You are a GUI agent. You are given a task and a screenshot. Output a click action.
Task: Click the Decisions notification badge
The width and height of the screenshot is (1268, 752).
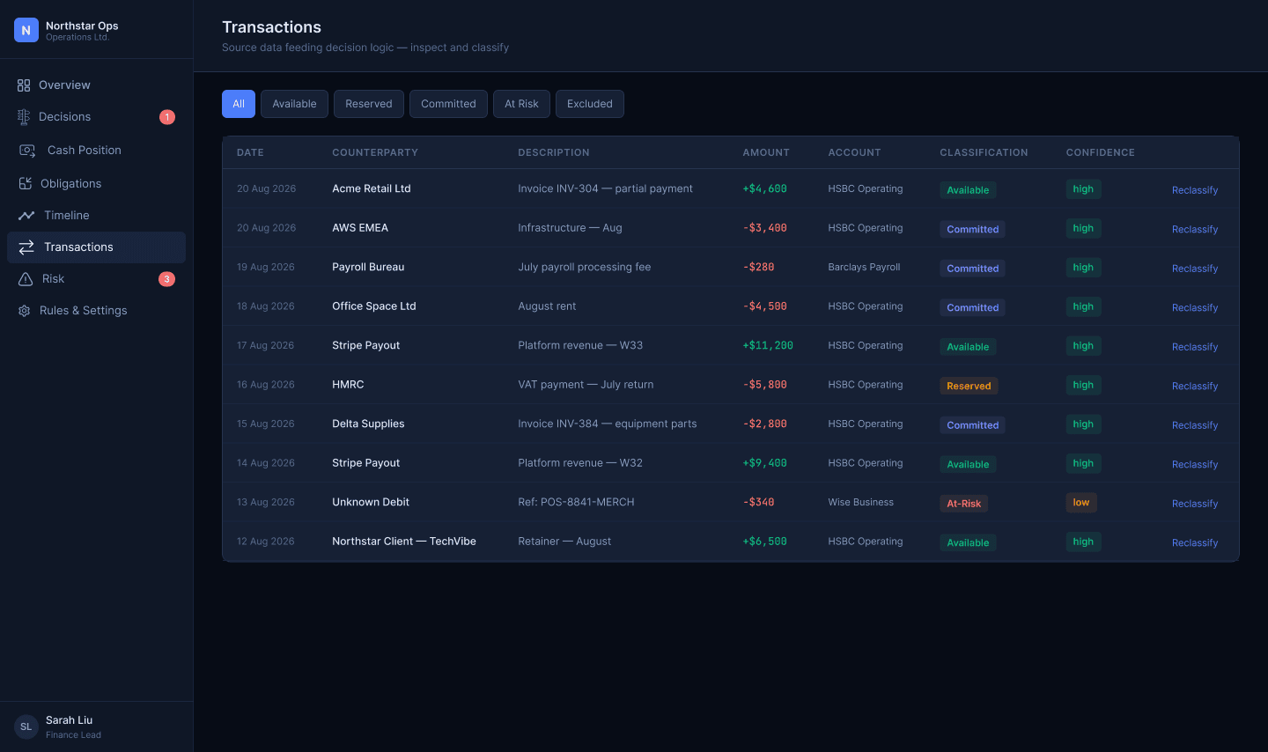point(167,117)
